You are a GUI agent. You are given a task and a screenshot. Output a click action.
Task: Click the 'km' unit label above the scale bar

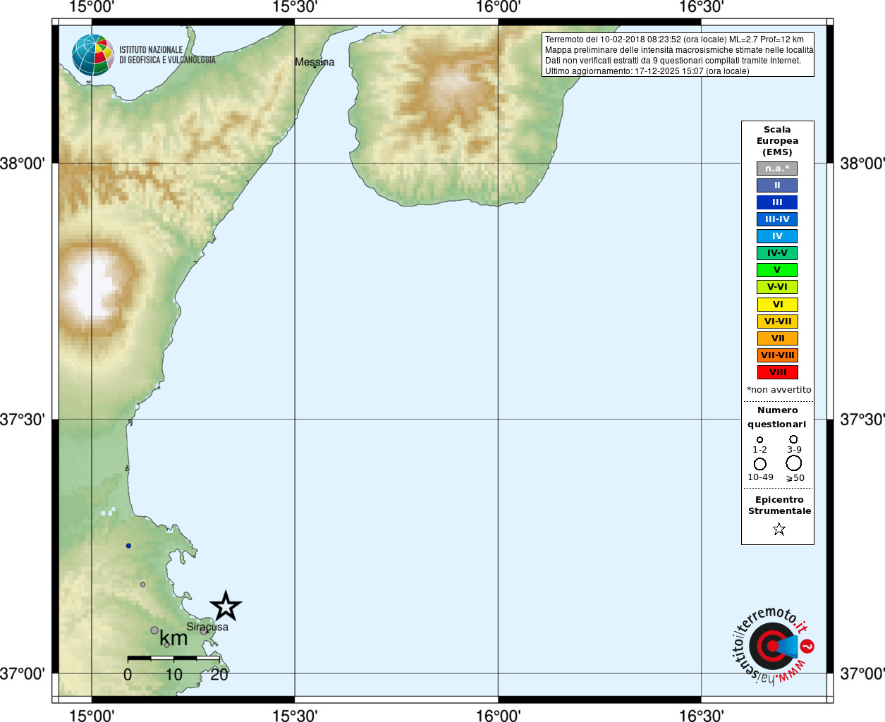tap(173, 638)
